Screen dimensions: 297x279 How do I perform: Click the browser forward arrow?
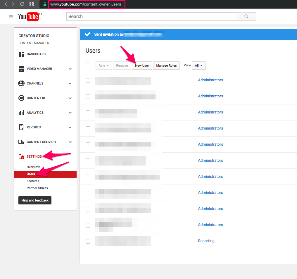coord(13,4)
